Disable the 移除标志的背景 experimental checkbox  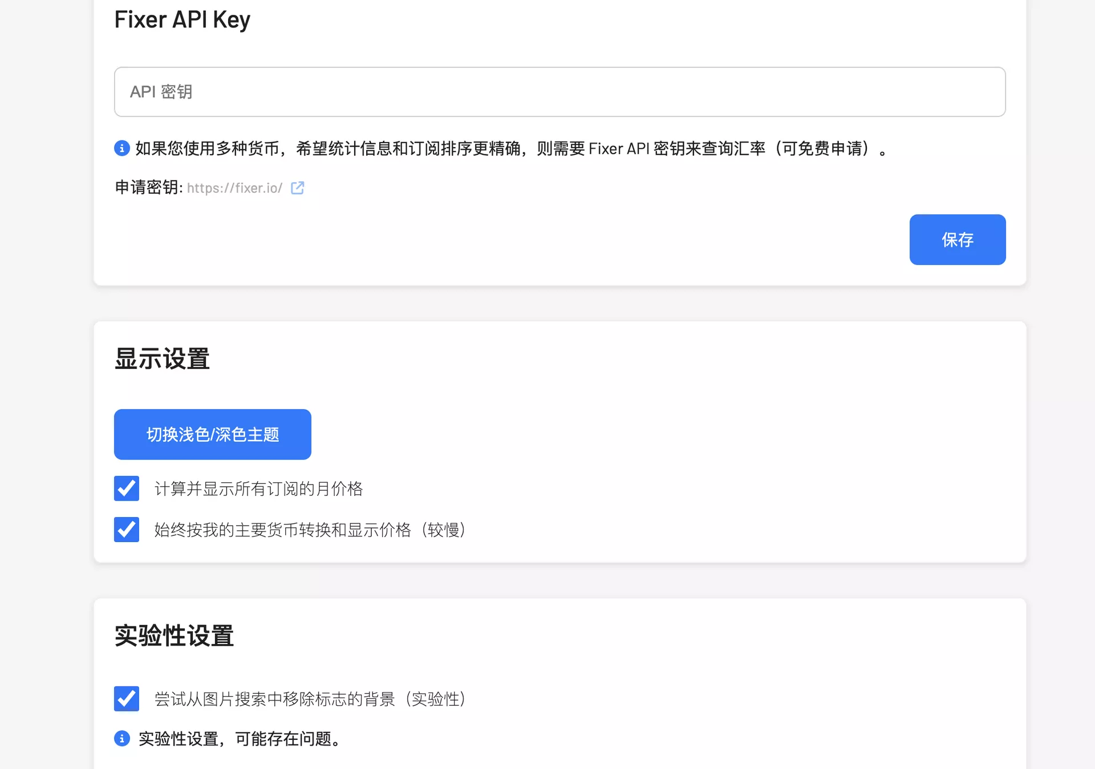[127, 699]
